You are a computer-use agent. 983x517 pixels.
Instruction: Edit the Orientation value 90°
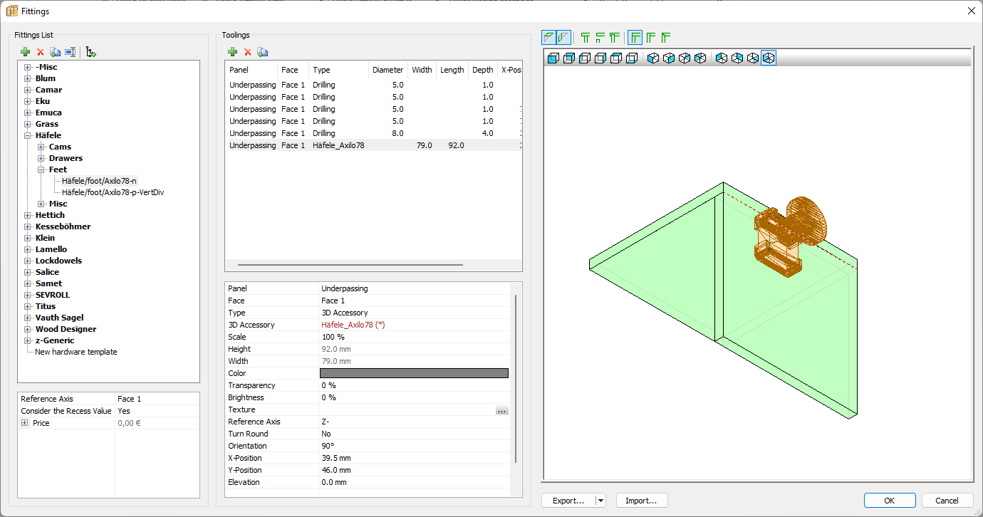point(415,446)
